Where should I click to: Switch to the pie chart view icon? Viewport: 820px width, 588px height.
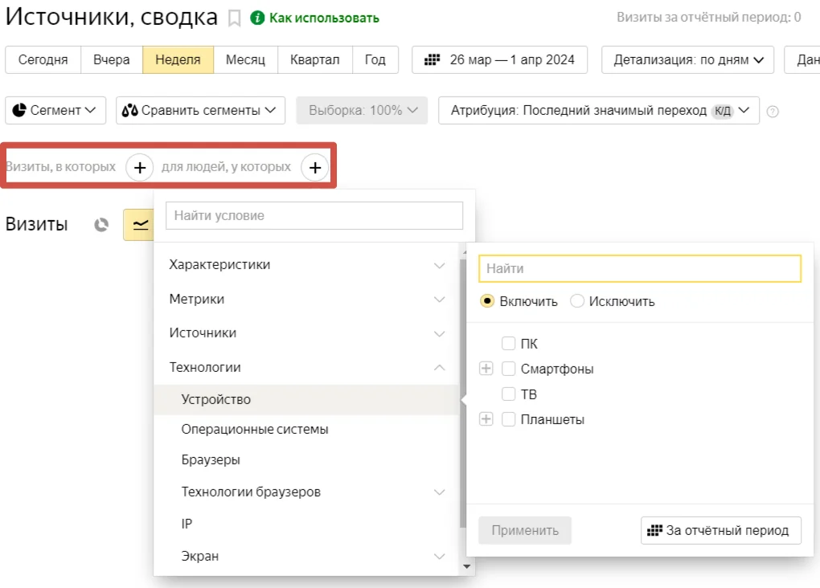pos(101,225)
